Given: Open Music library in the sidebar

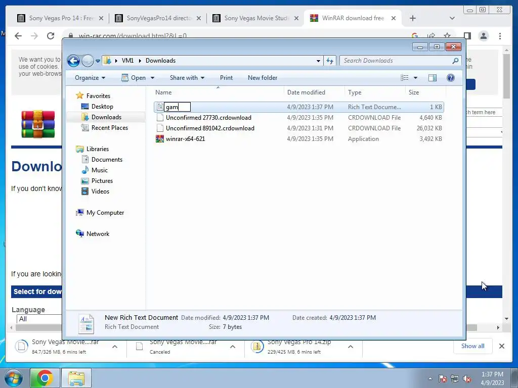Looking at the screenshot, I should [100, 170].
